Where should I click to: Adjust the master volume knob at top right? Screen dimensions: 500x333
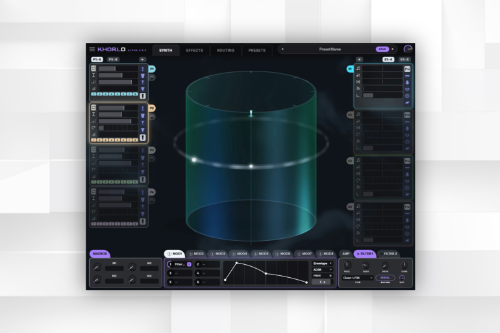(408, 49)
